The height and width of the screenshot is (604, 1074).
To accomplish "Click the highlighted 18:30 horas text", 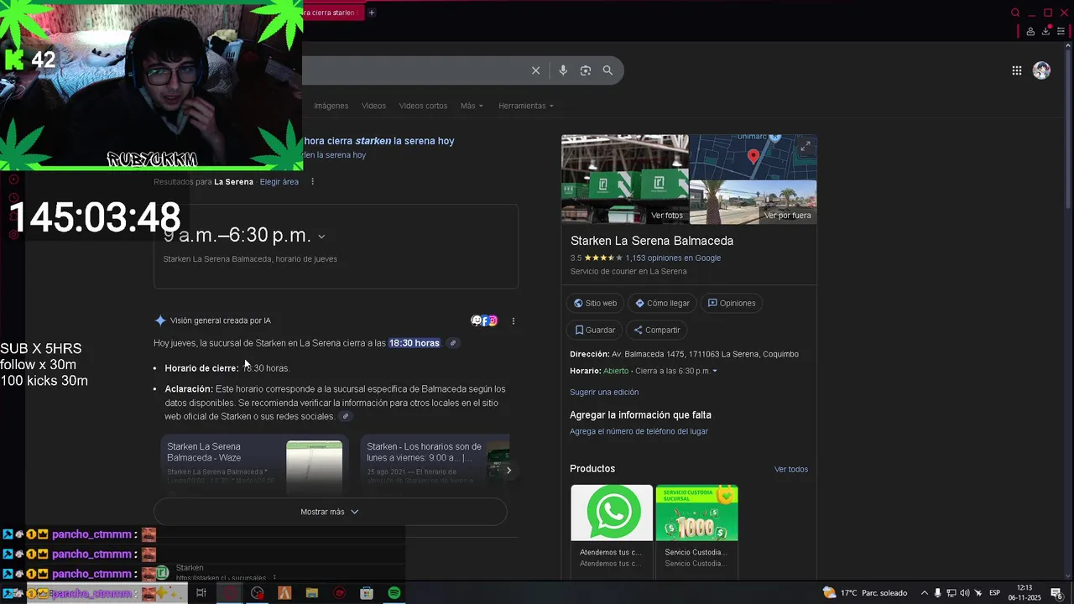I will [x=414, y=343].
